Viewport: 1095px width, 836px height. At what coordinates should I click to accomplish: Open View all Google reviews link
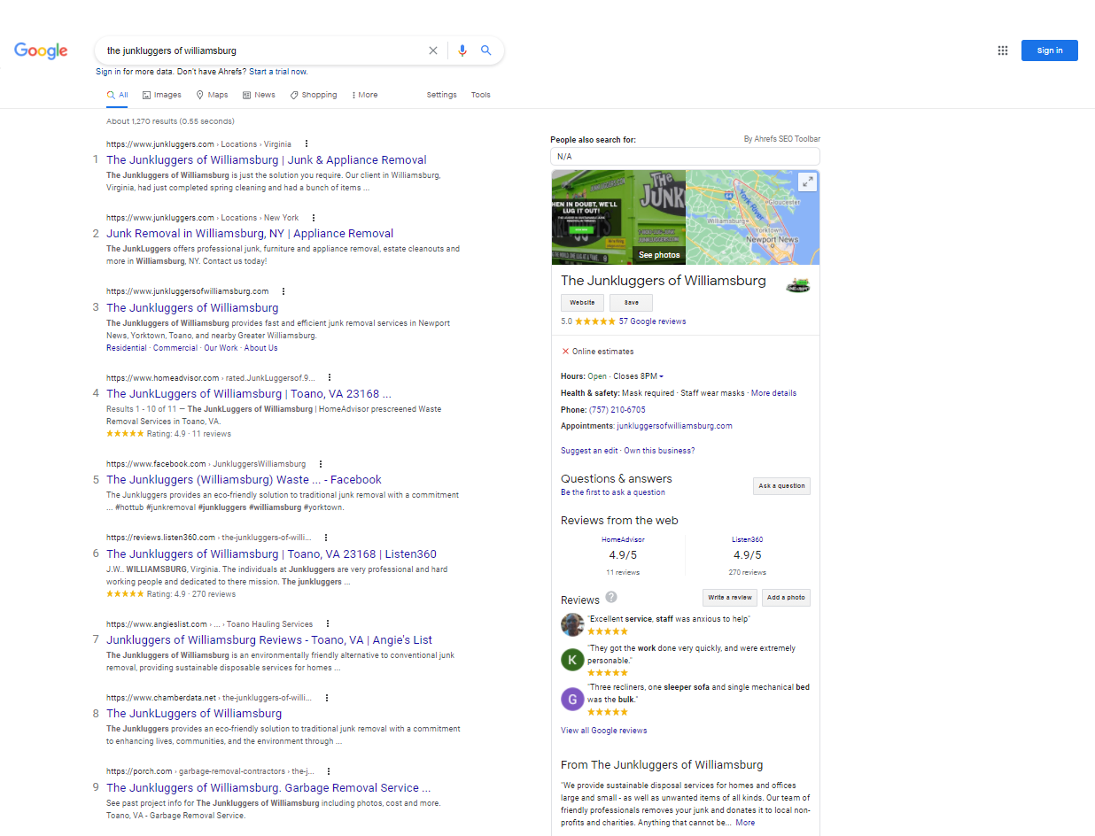click(x=603, y=731)
